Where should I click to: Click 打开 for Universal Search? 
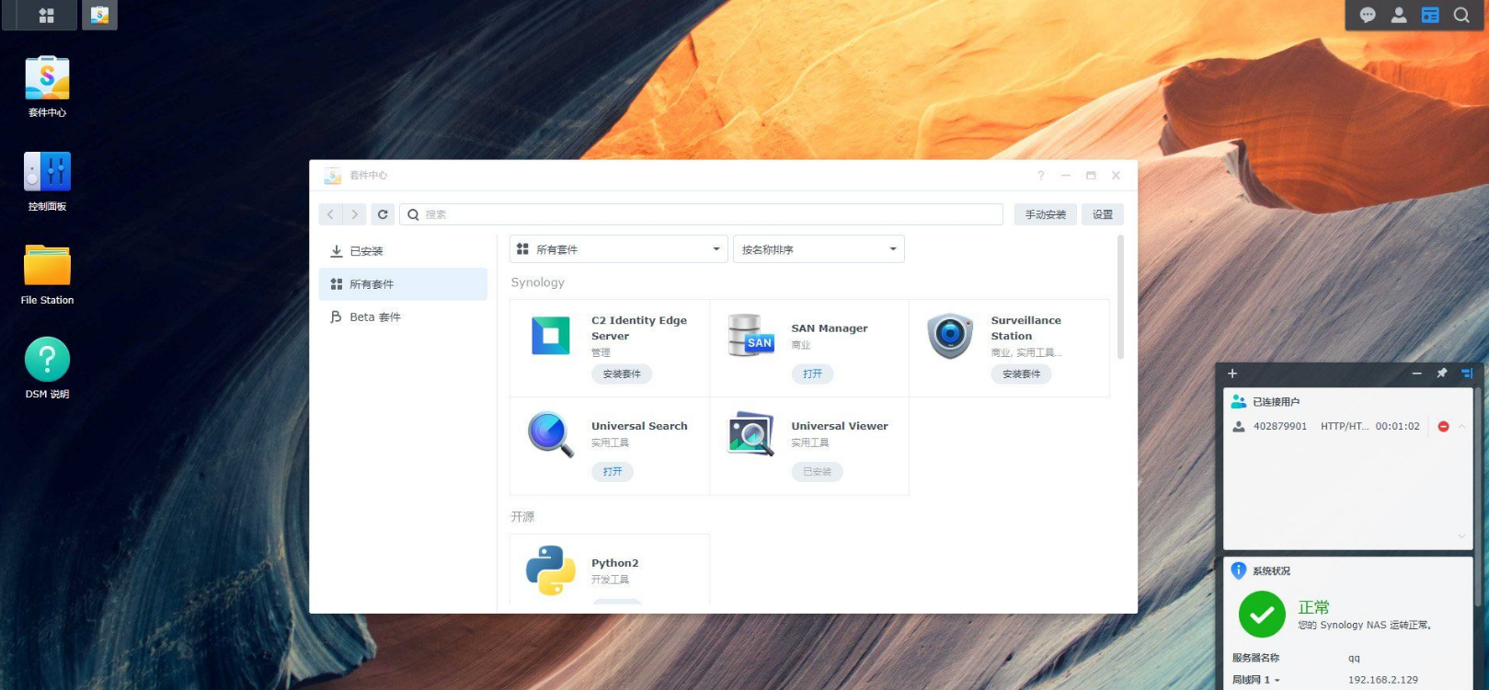pos(613,472)
